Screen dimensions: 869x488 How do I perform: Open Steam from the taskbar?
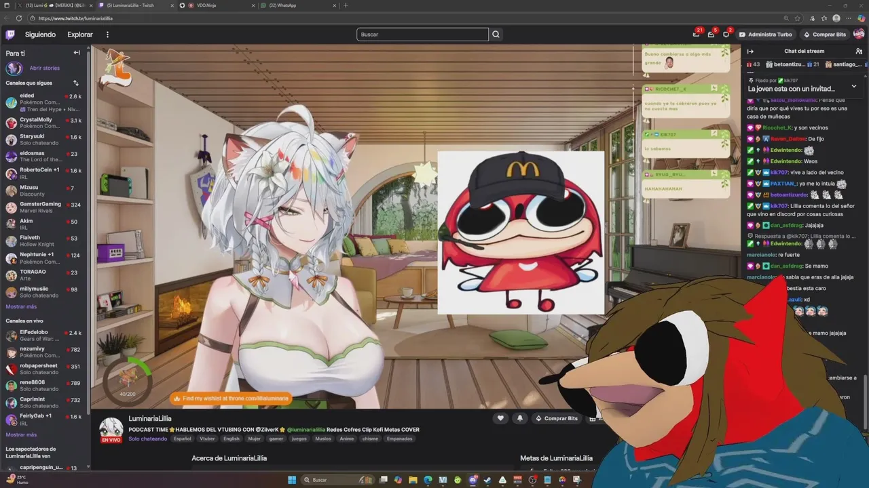pos(487,480)
